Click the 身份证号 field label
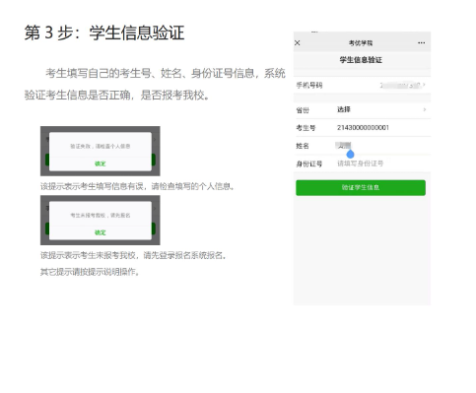This screenshot has height=393, width=476. click(x=308, y=164)
